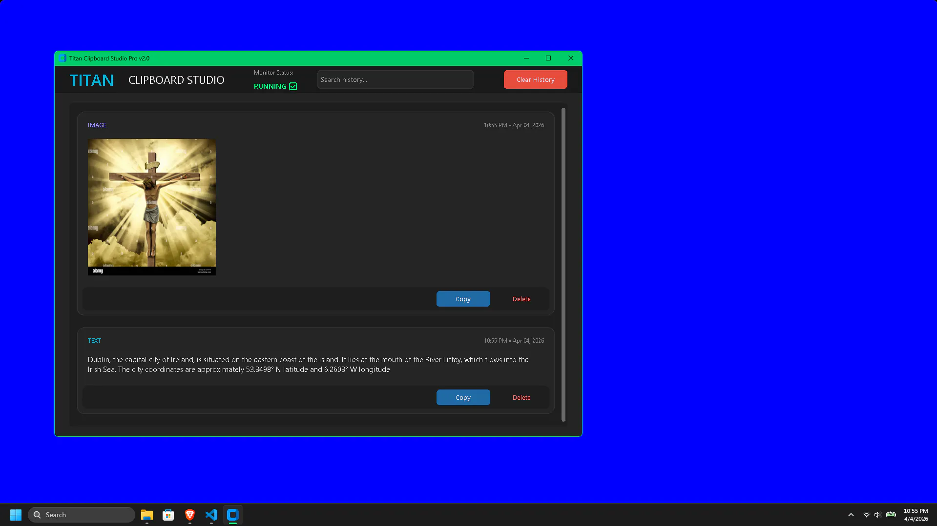Click the clipboard history scrollbar

pyautogui.click(x=563, y=265)
